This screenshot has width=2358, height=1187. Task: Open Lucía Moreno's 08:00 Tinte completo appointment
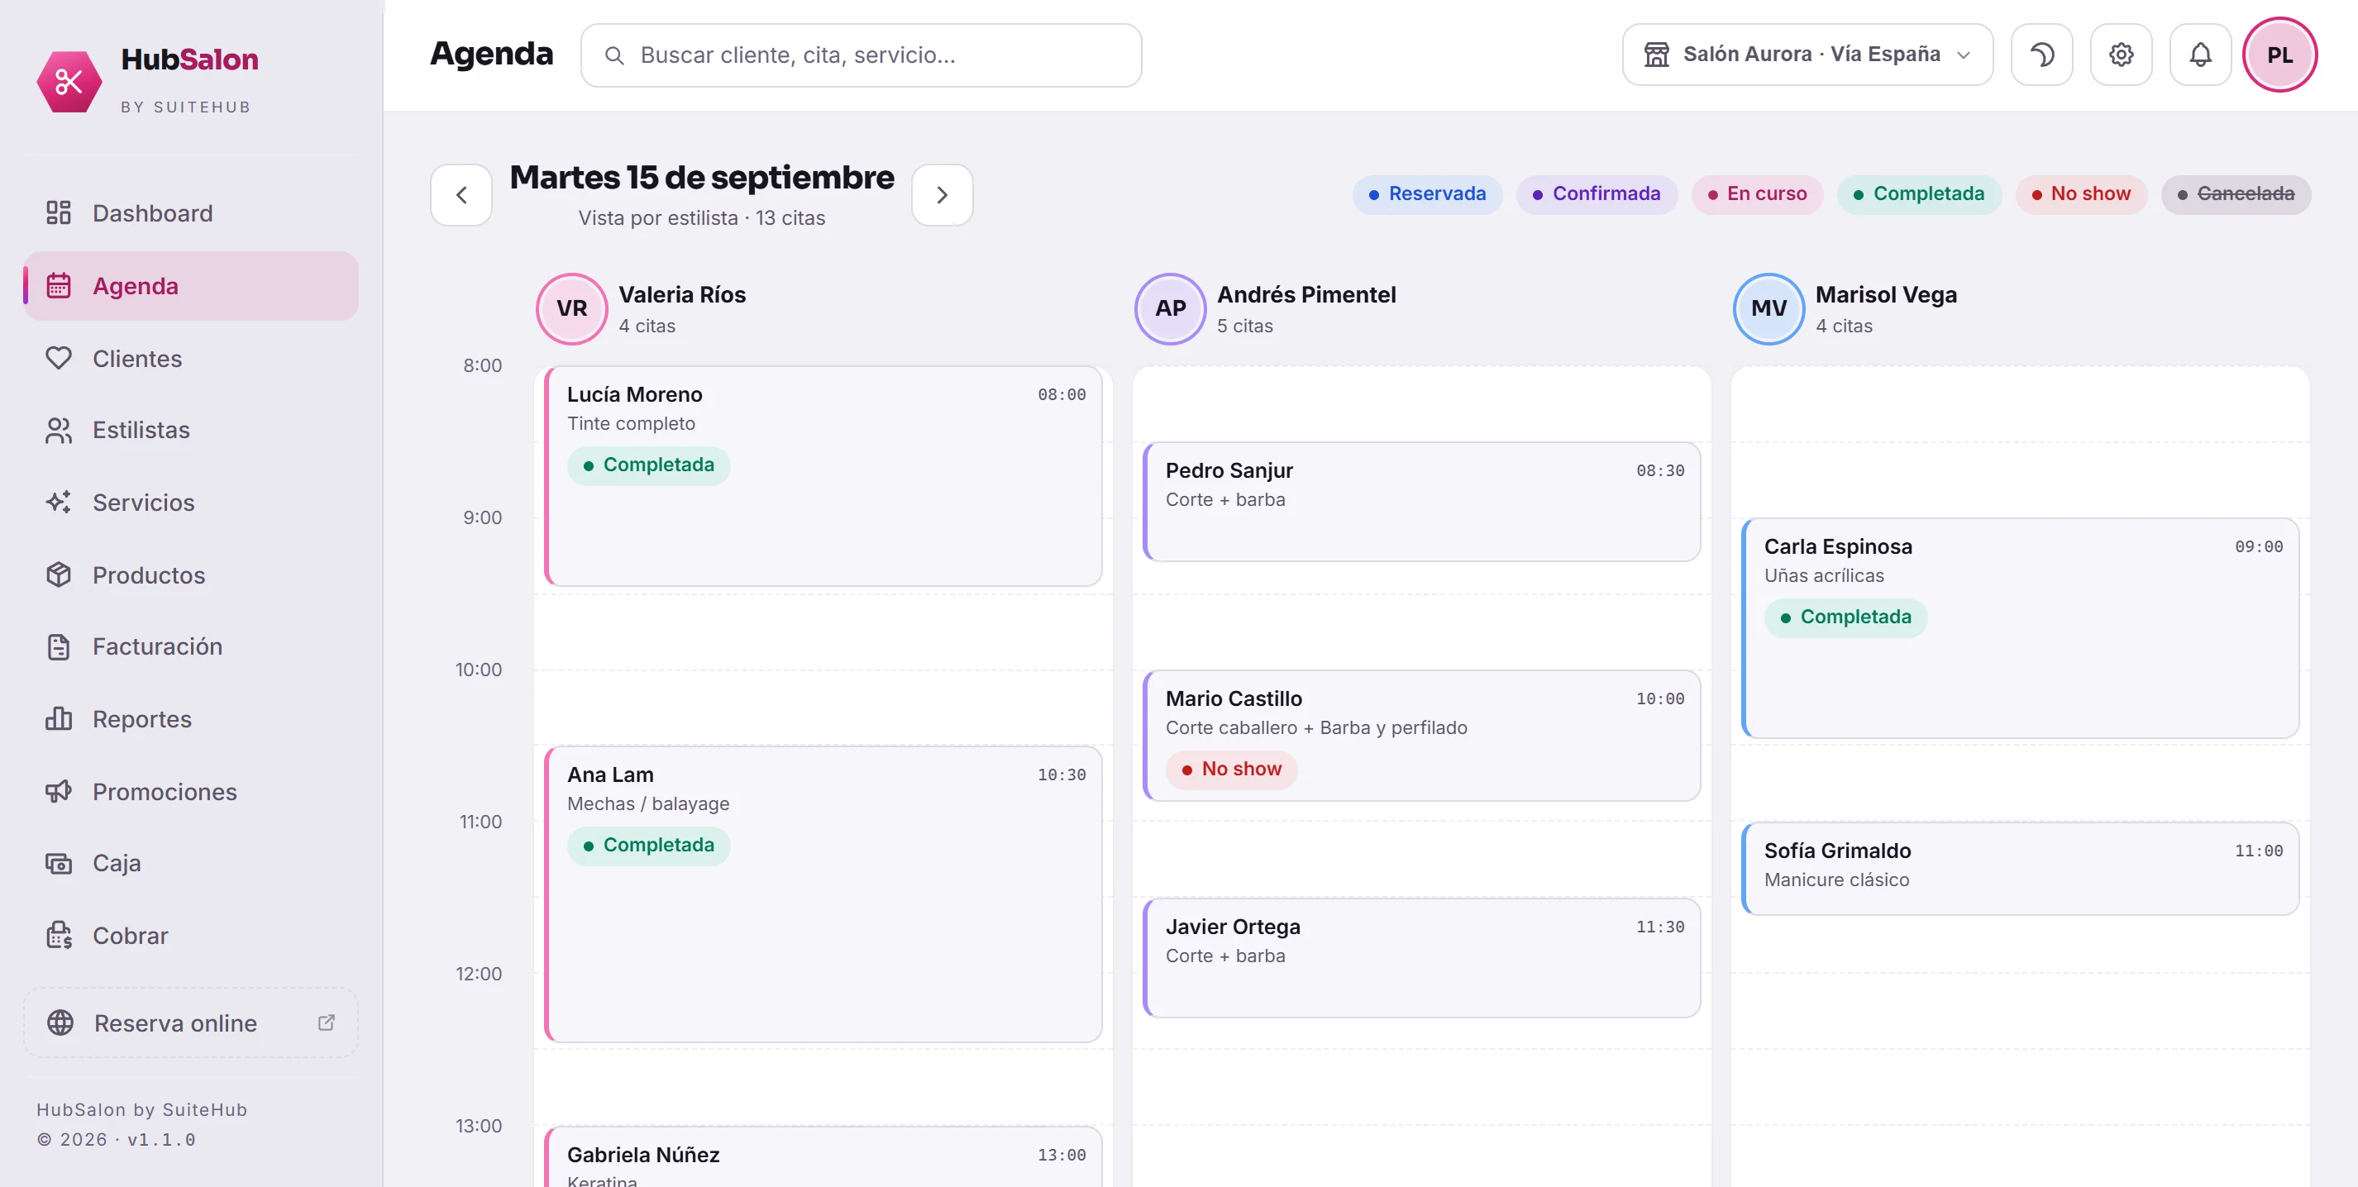tap(823, 476)
